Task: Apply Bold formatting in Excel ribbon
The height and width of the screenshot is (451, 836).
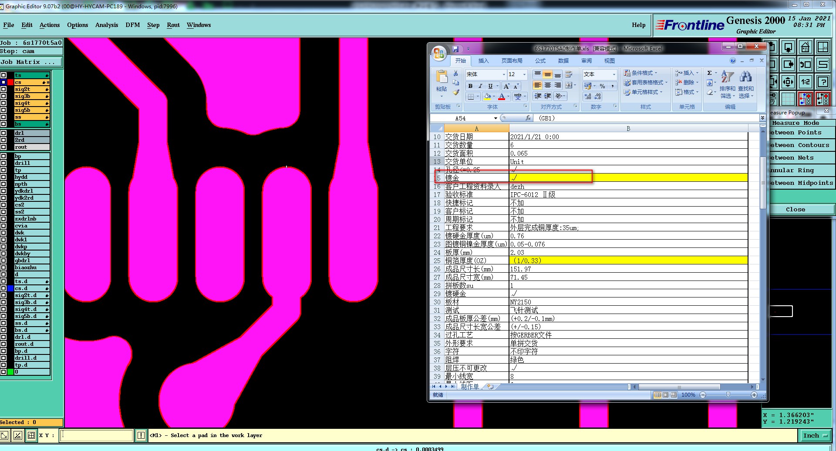Action: 470,86
